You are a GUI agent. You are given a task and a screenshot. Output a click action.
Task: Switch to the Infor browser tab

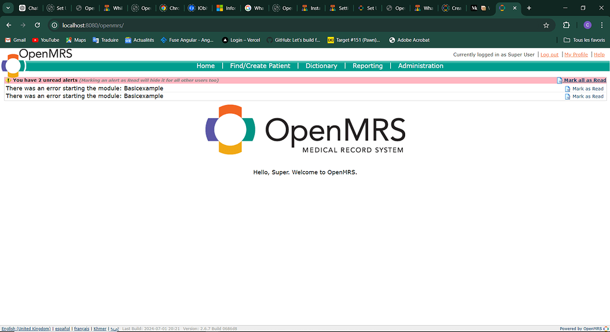[x=226, y=8]
